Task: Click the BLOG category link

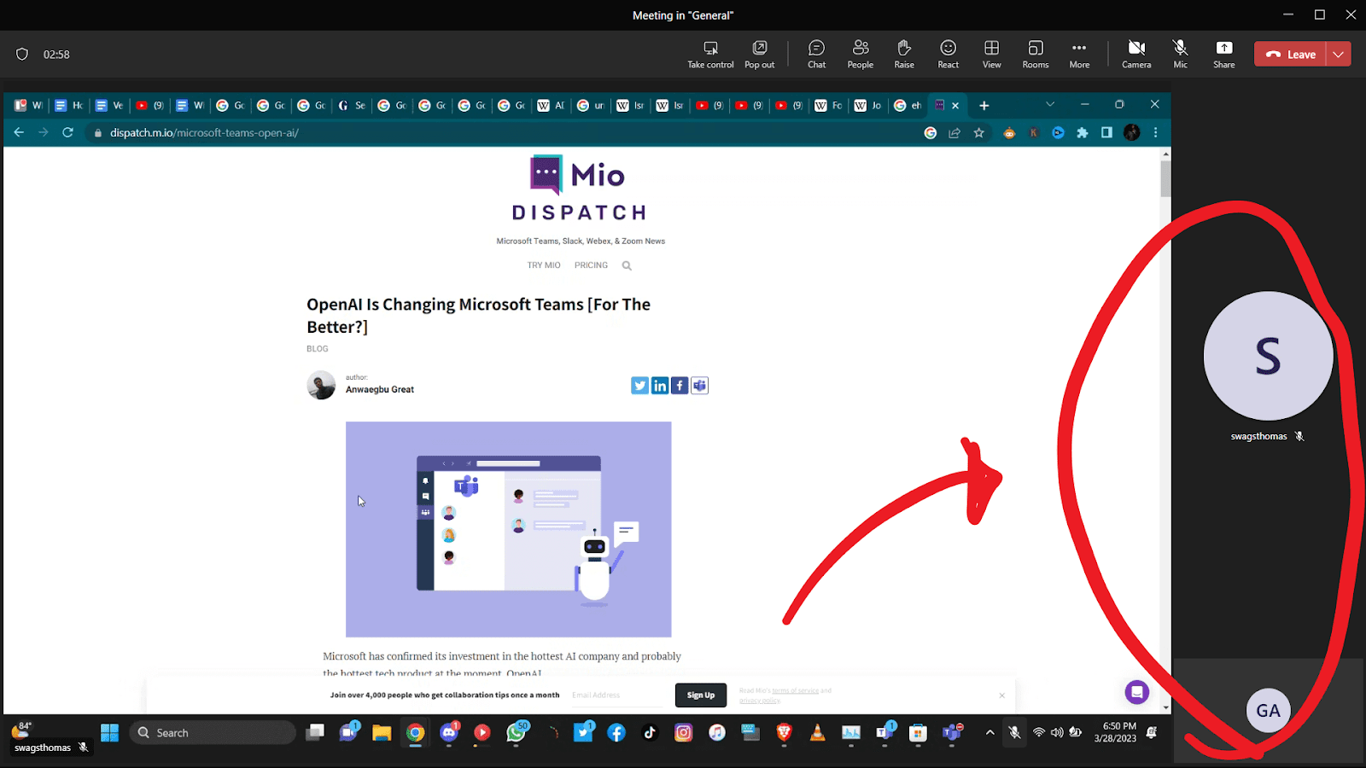Action: (x=318, y=349)
